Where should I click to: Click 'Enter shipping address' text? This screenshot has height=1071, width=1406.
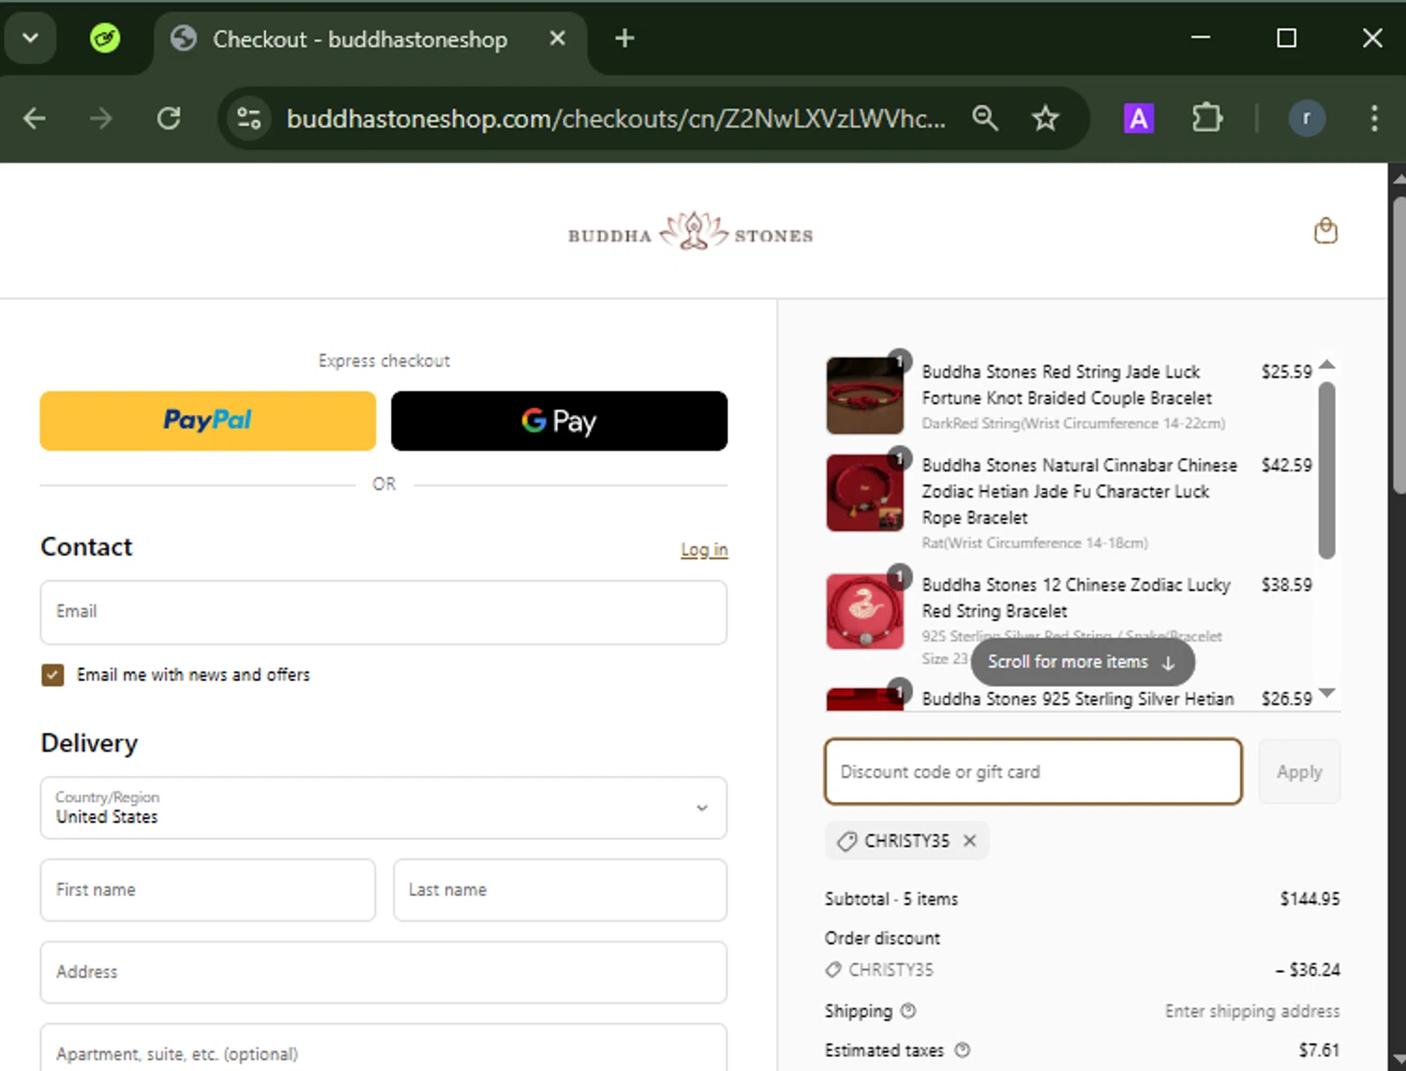pyautogui.click(x=1252, y=1011)
